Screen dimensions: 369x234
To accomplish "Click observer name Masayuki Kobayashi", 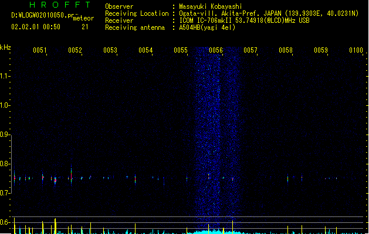I will coord(211,6).
